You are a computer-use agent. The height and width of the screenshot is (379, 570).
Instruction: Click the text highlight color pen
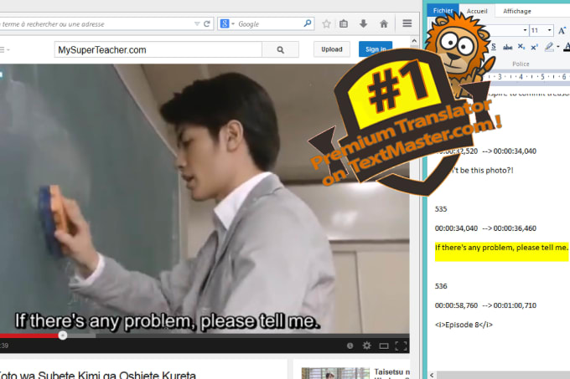549,46
